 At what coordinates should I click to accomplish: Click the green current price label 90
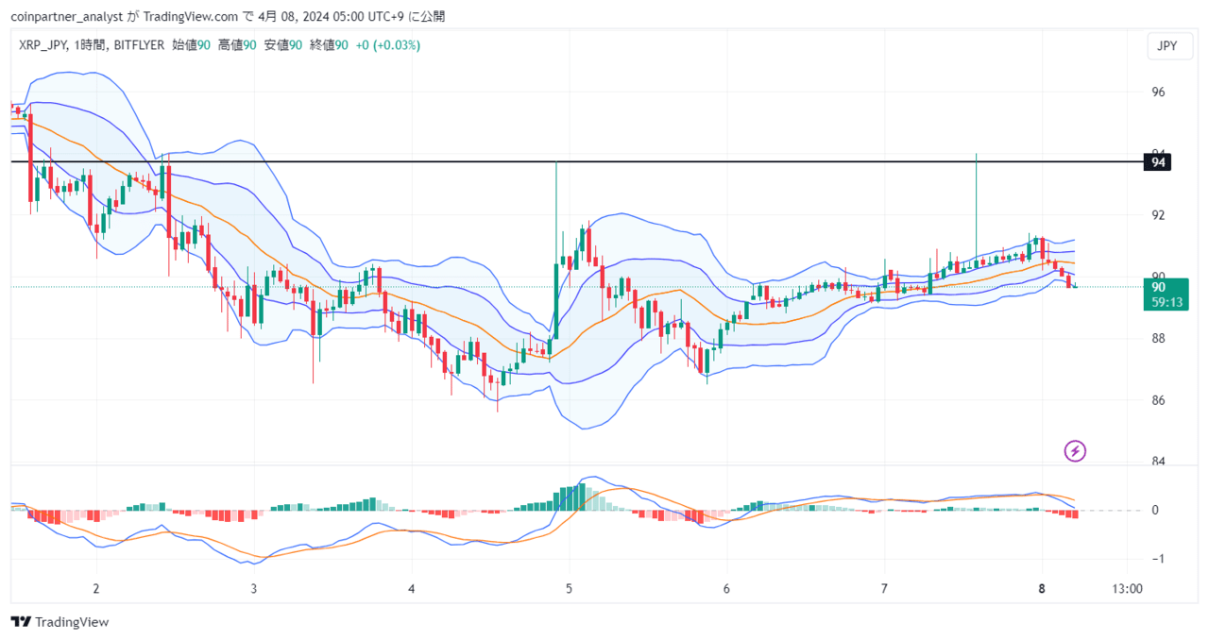click(x=1166, y=295)
